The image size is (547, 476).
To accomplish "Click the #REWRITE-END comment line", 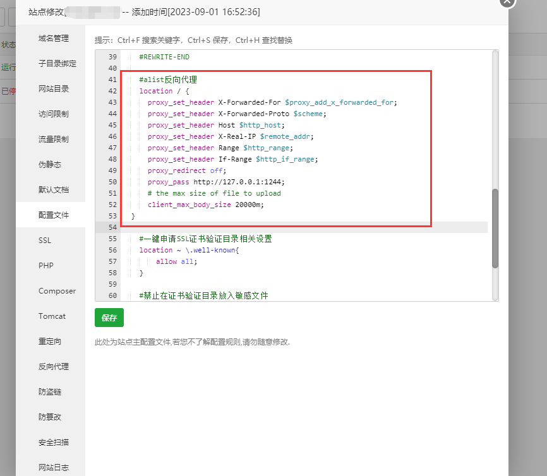I will [164, 57].
